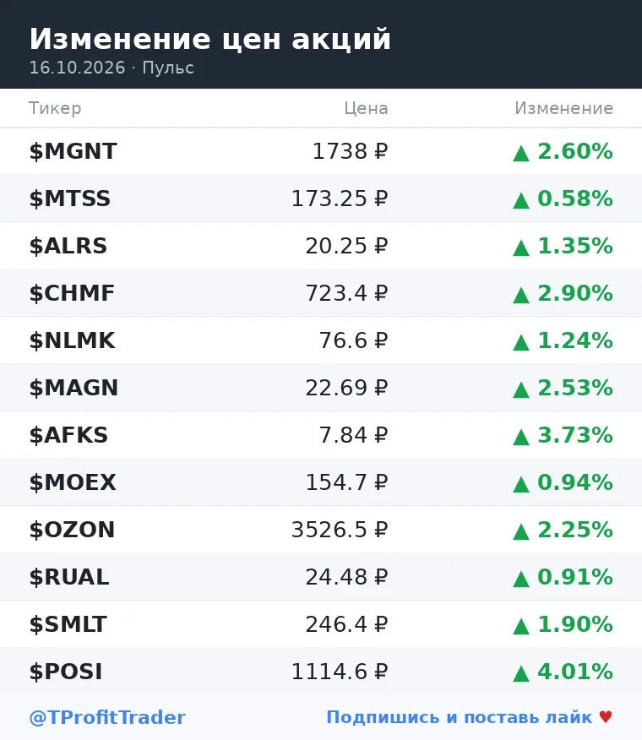The image size is (642, 740).
Task: Click the $MTSS ticker
Action: (70, 199)
